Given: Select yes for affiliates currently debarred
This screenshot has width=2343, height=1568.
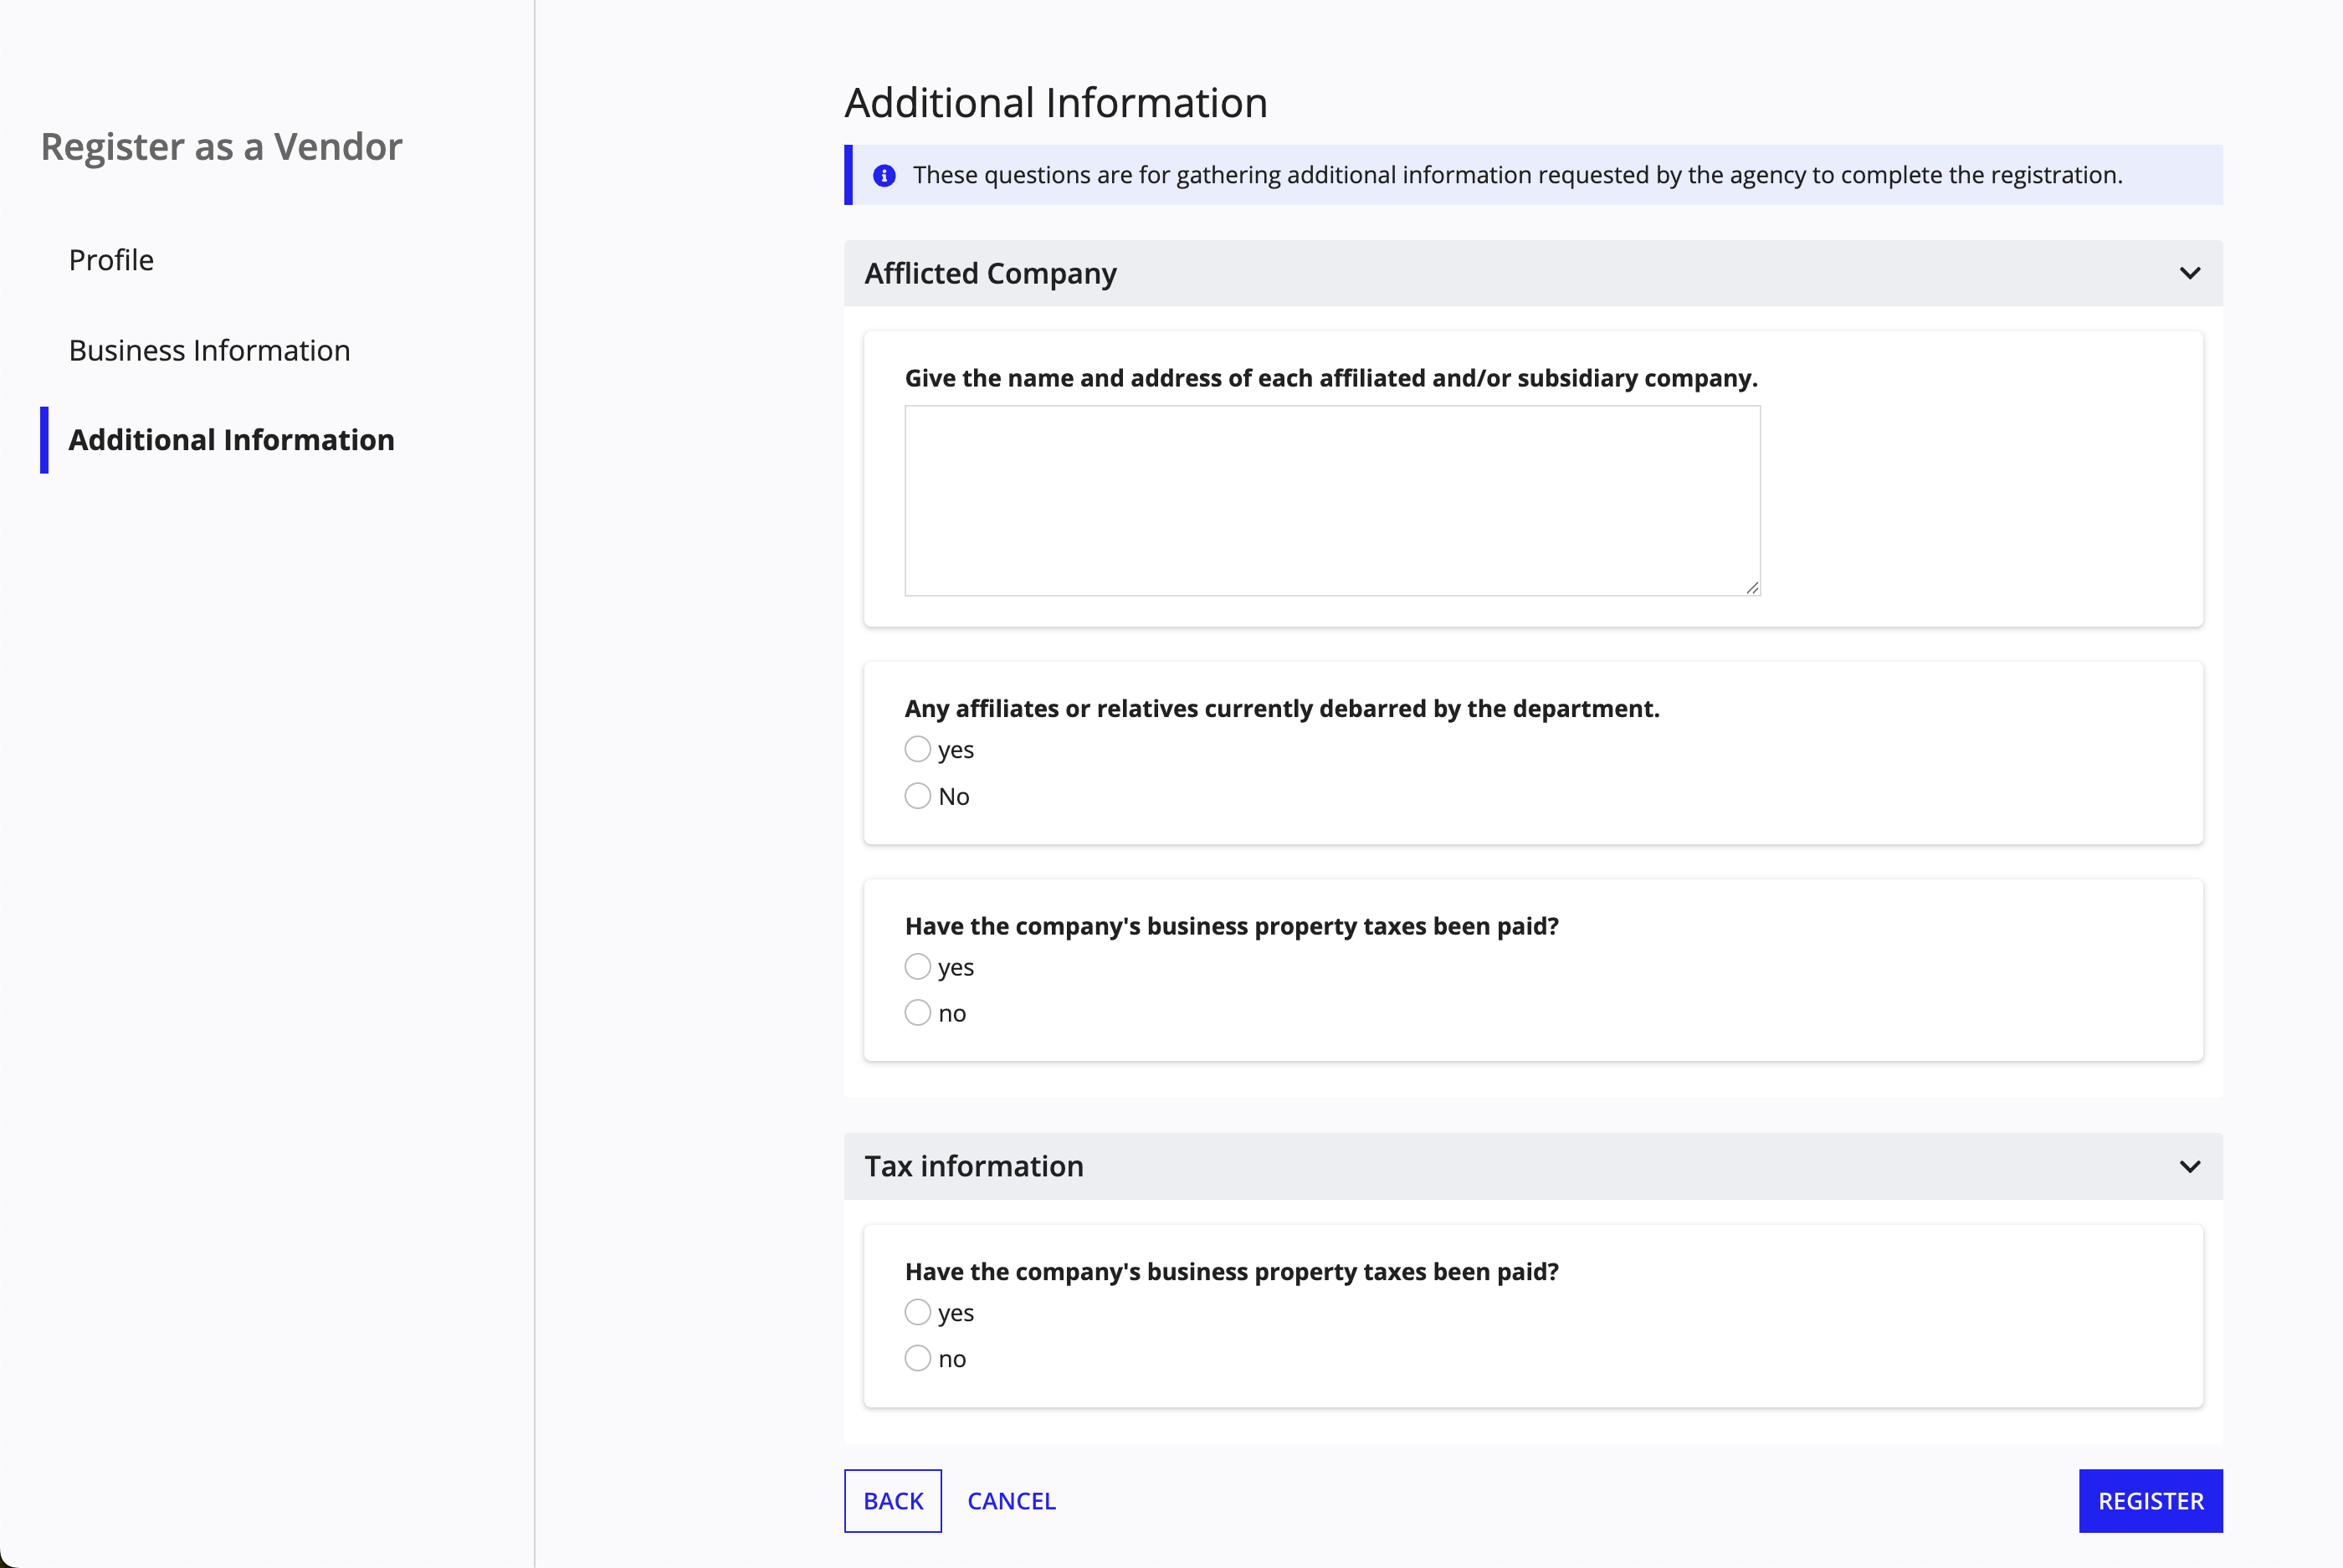Looking at the screenshot, I should point(917,748).
